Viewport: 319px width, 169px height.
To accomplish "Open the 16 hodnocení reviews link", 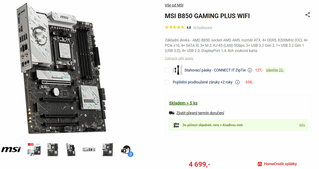I will [202, 27].
